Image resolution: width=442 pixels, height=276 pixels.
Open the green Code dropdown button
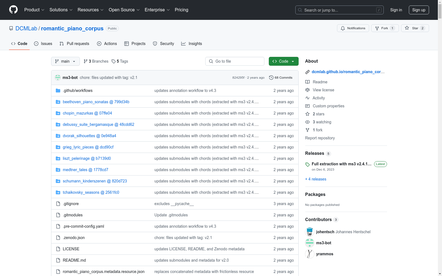284,61
